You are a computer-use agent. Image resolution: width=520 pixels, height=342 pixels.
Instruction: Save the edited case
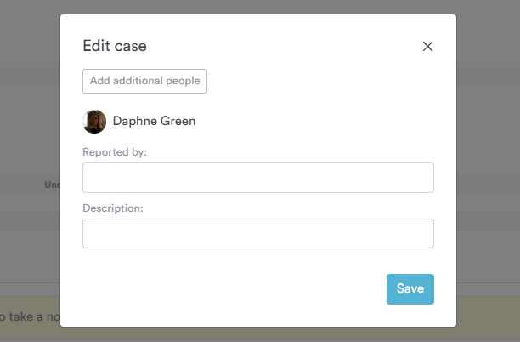(410, 289)
